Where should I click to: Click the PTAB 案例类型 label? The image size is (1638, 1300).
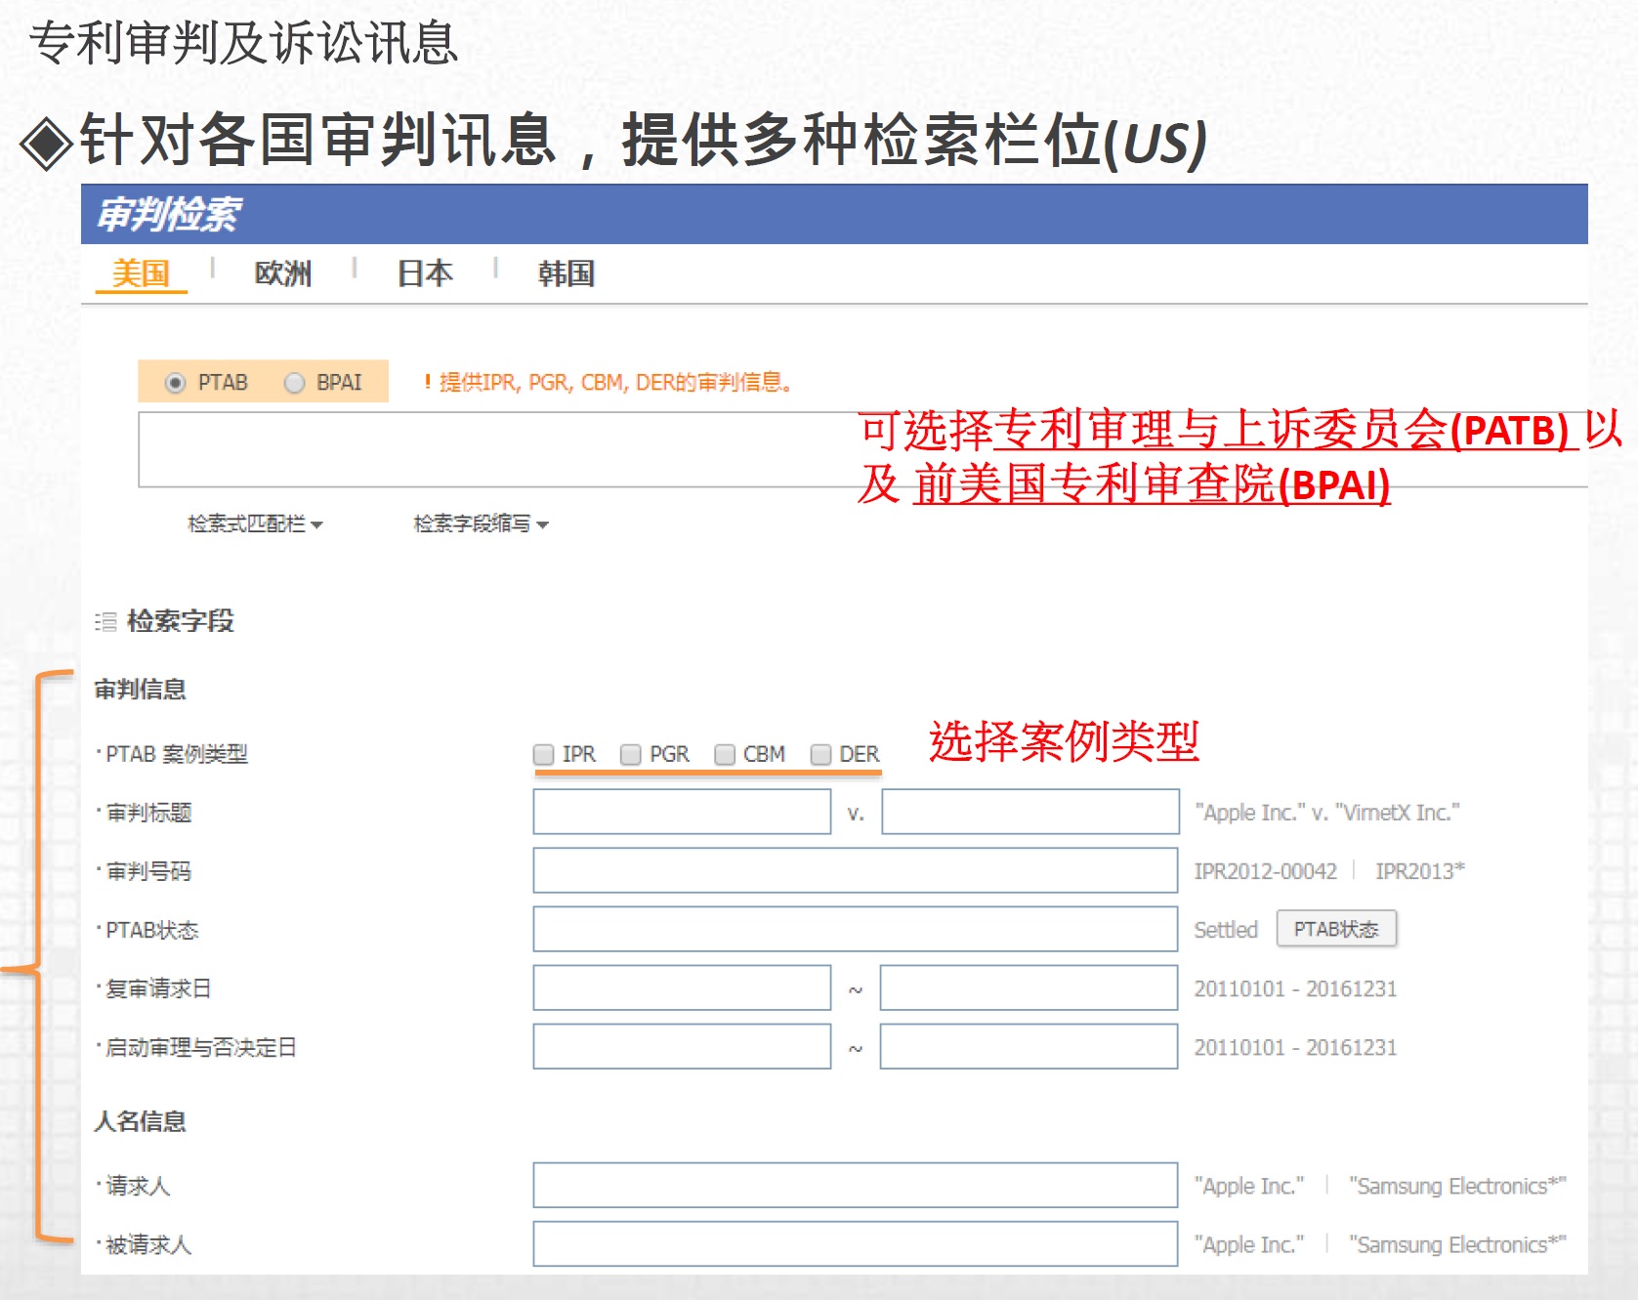177,754
